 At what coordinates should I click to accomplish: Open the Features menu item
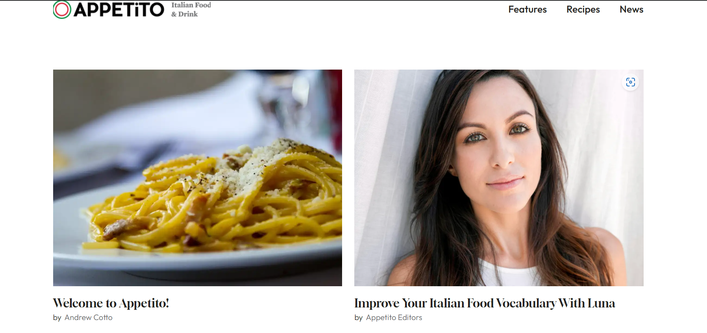click(527, 9)
